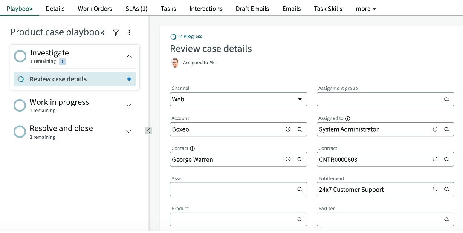Click the Review case details heading
The height and width of the screenshot is (233, 463).
click(x=211, y=49)
